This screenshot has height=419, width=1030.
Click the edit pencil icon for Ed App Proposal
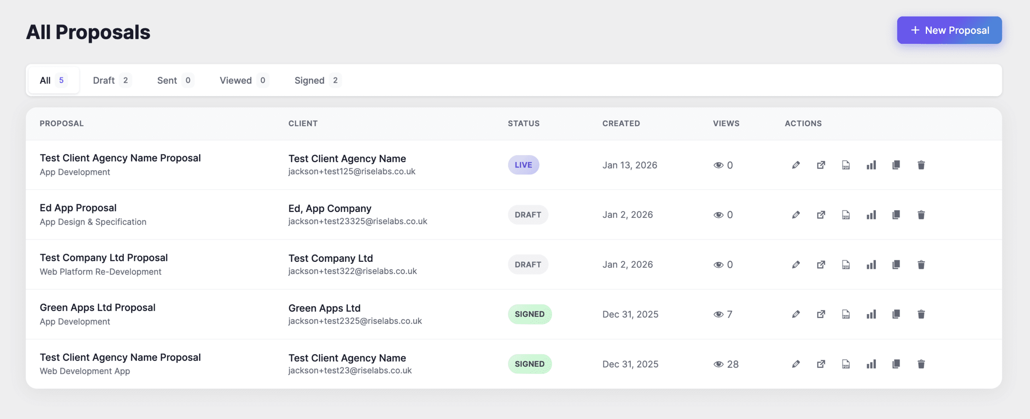(796, 215)
